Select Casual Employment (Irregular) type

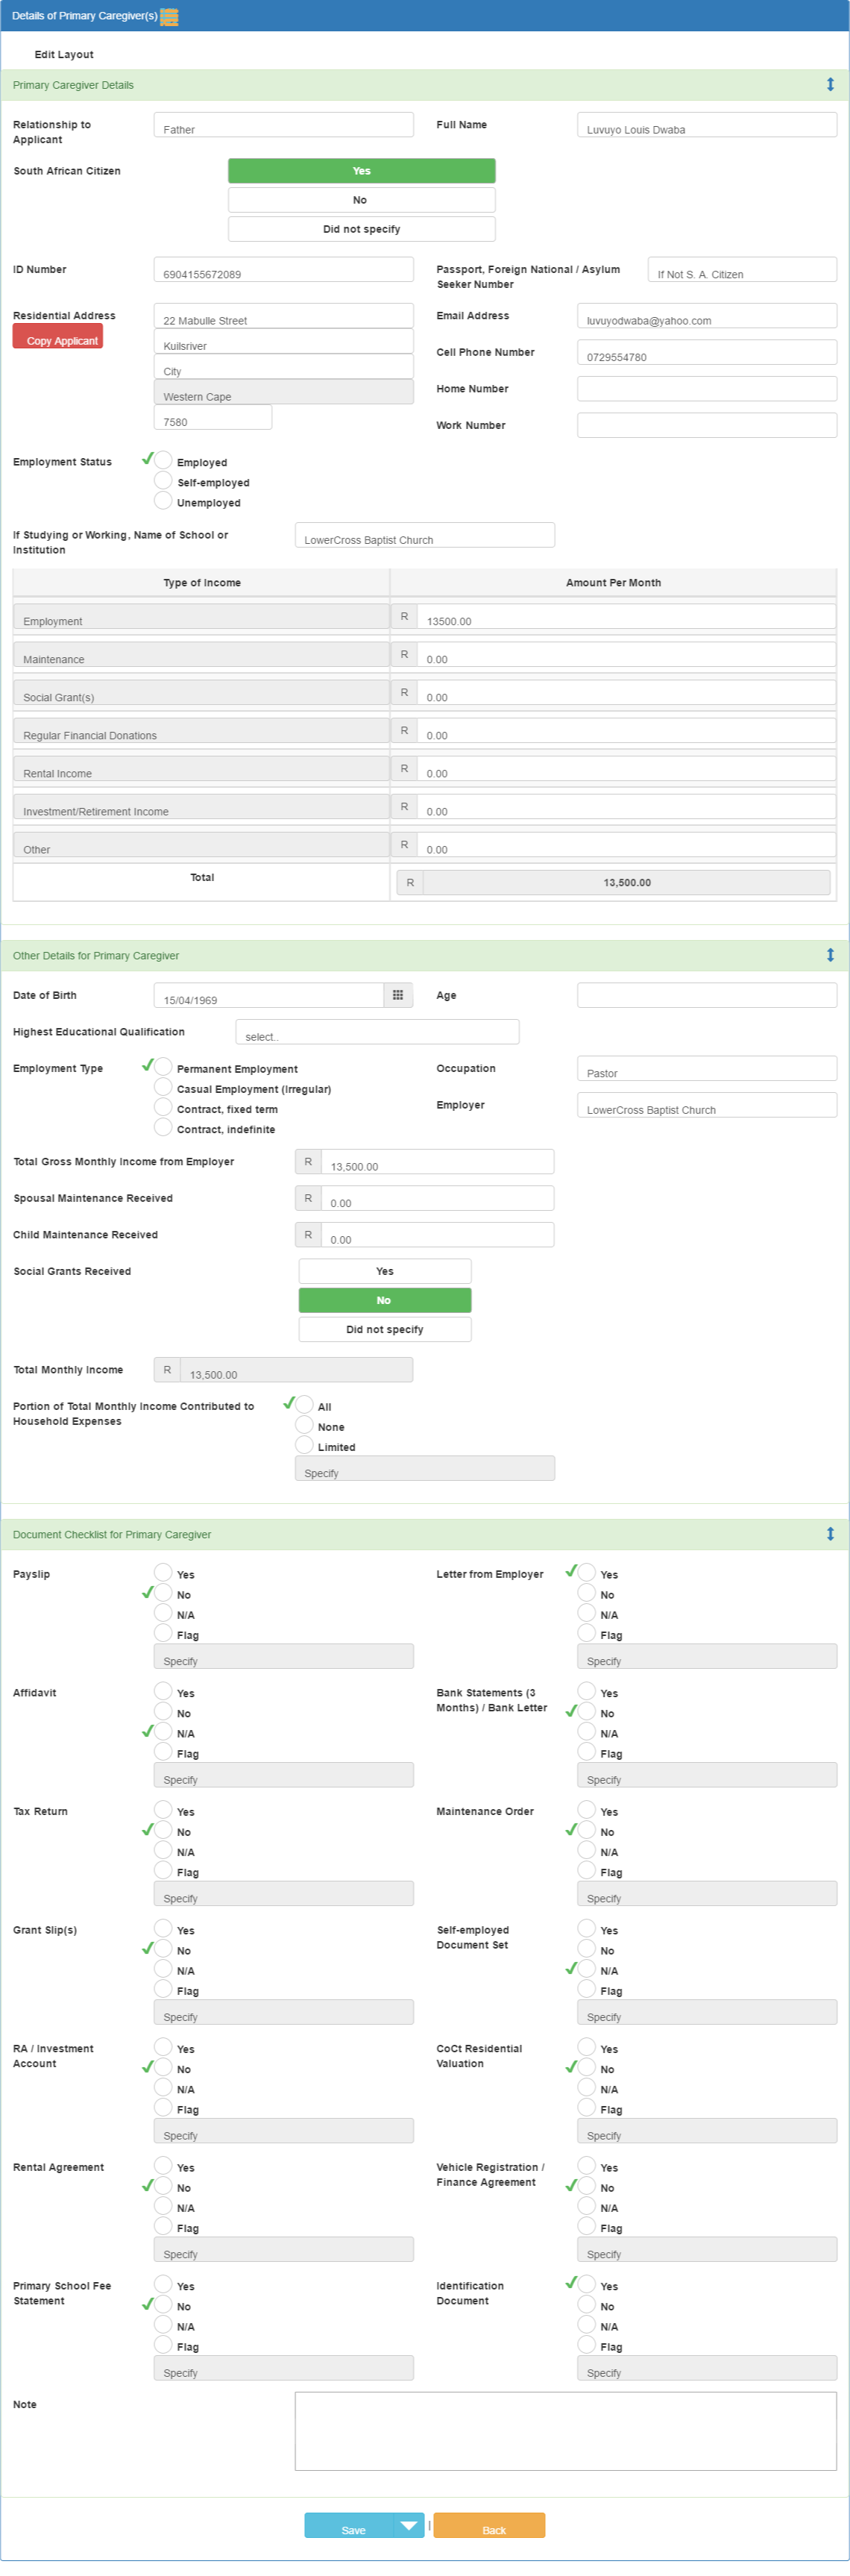click(163, 1086)
